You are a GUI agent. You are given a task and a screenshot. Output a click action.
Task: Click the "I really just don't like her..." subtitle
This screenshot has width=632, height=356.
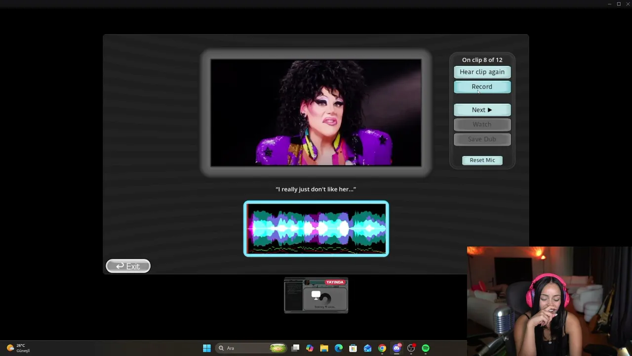coord(316,189)
